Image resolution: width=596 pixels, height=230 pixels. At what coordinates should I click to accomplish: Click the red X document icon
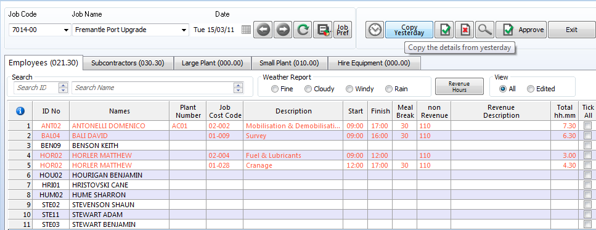pyautogui.click(x=465, y=30)
